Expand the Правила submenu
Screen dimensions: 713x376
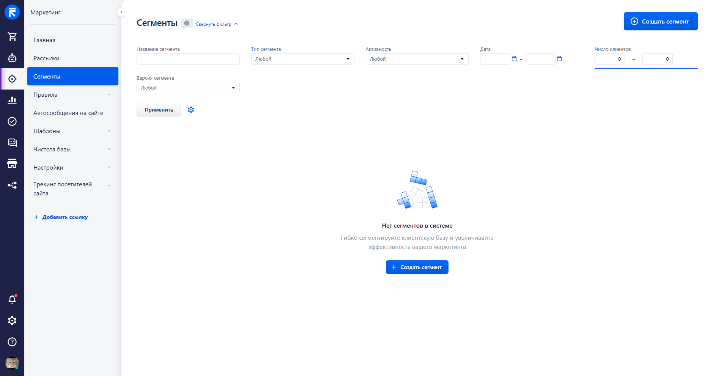[x=72, y=95]
